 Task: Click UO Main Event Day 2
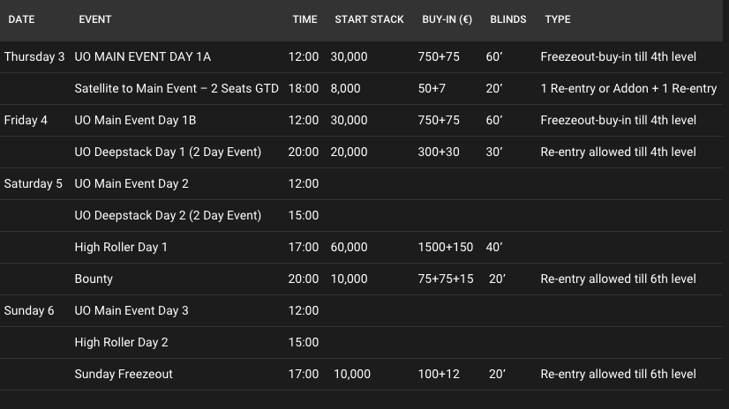(132, 183)
